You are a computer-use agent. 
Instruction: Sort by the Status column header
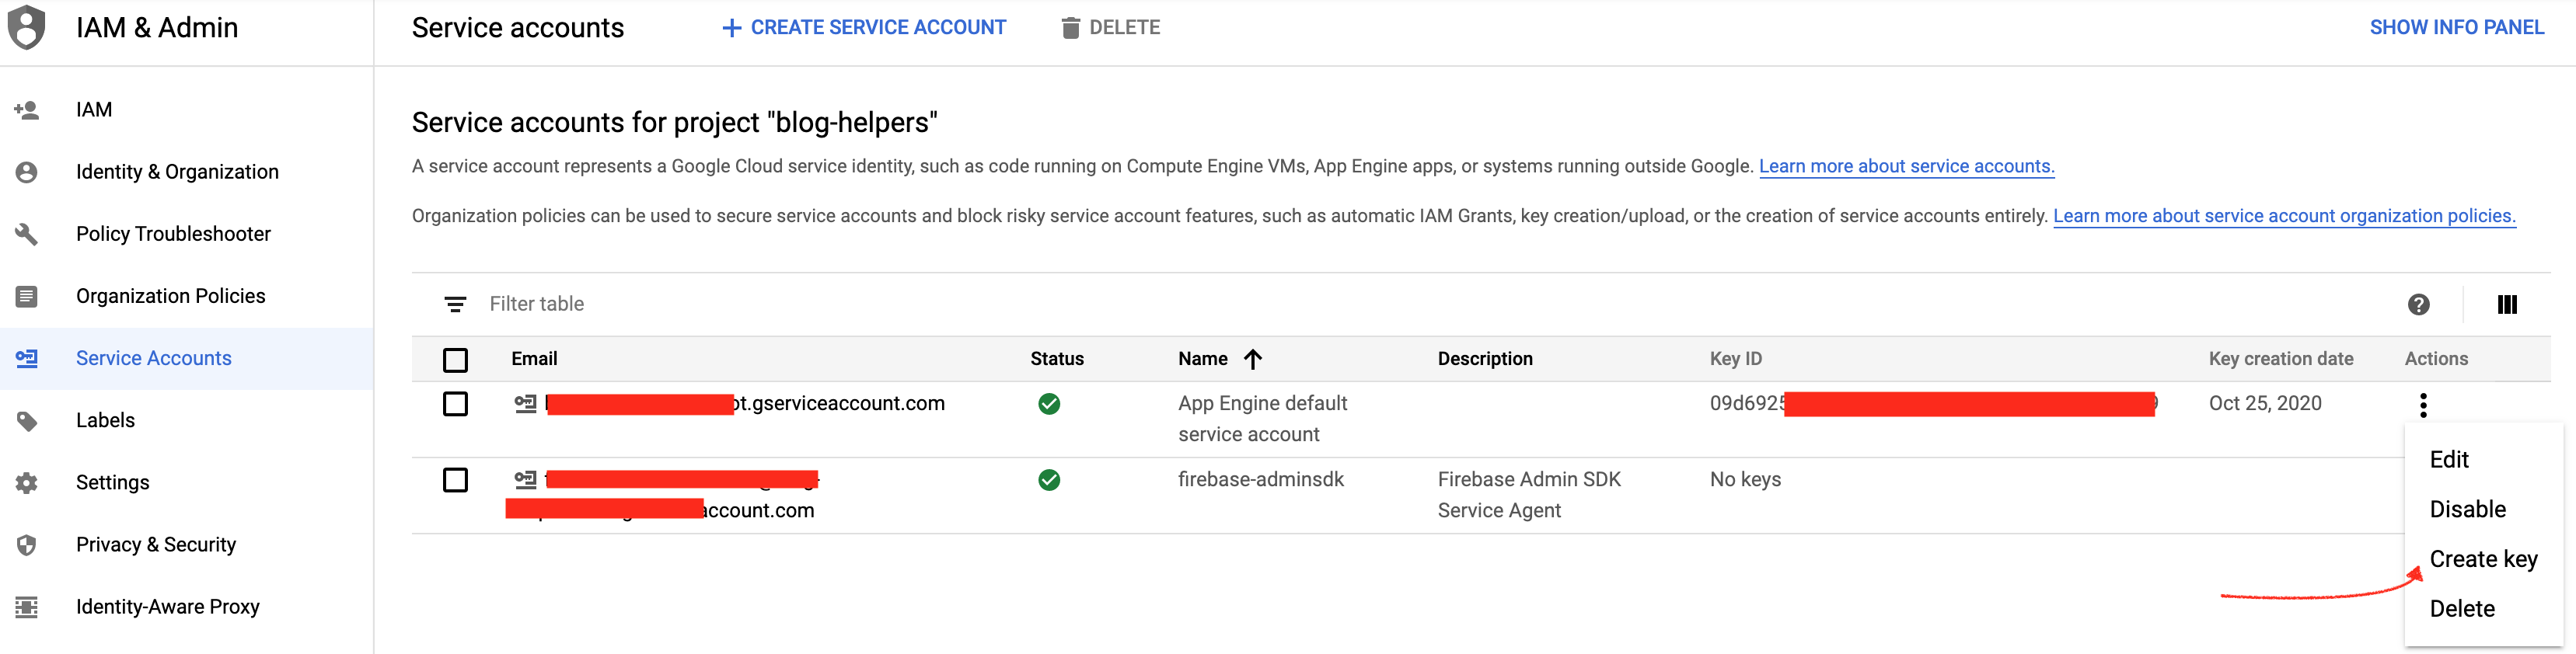[1057, 359]
